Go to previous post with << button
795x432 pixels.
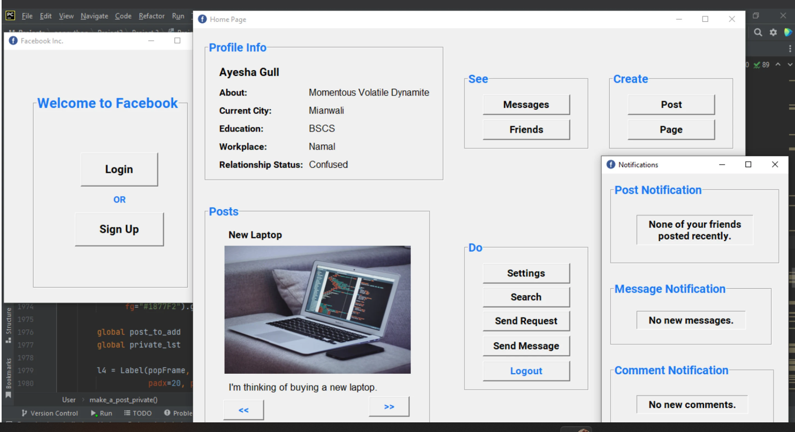tap(243, 410)
